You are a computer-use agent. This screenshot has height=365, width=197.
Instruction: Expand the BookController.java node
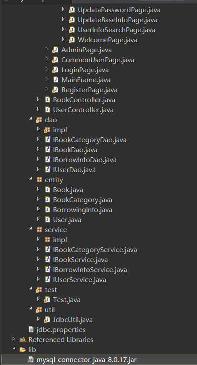(x=38, y=99)
